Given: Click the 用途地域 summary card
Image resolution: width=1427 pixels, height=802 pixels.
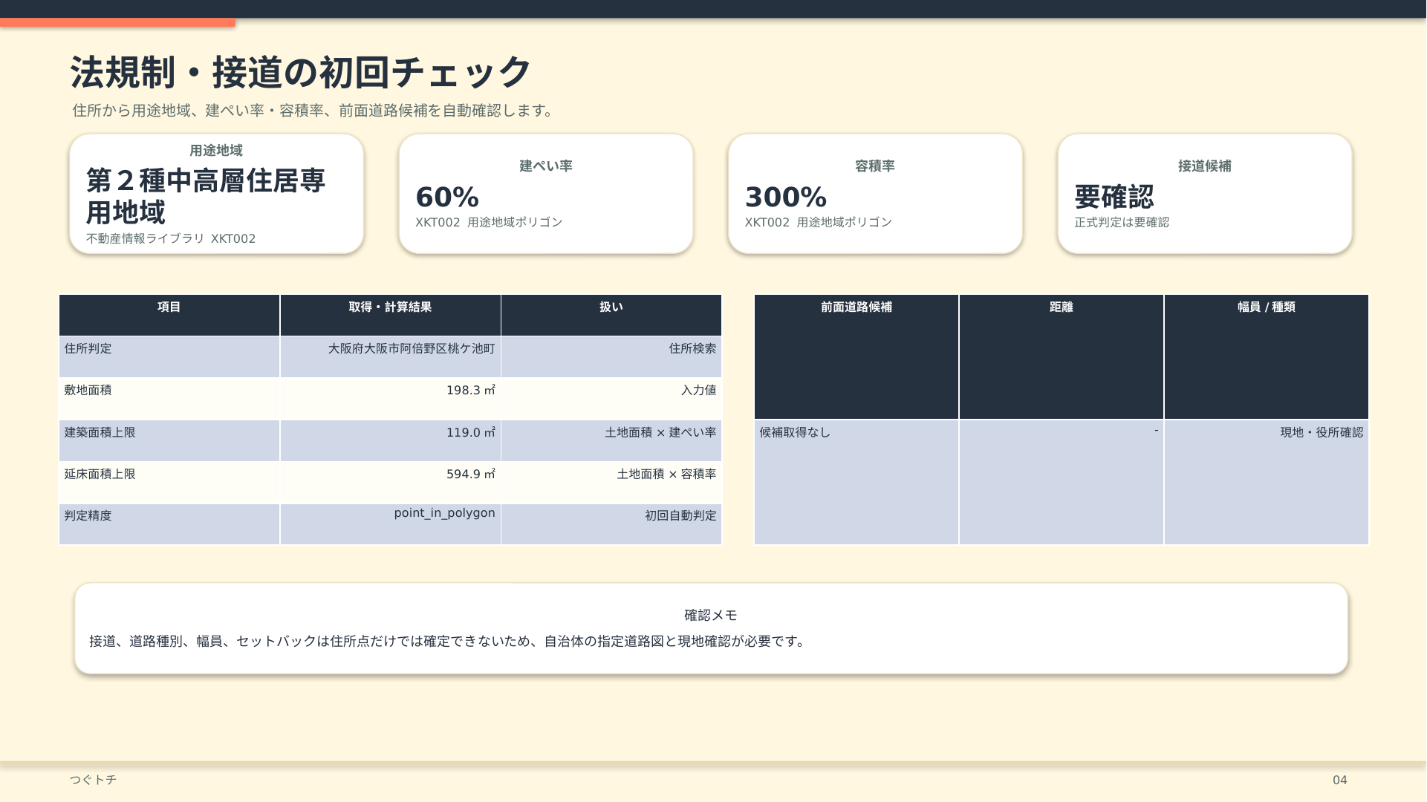Looking at the screenshot, I should click(216, 194).
